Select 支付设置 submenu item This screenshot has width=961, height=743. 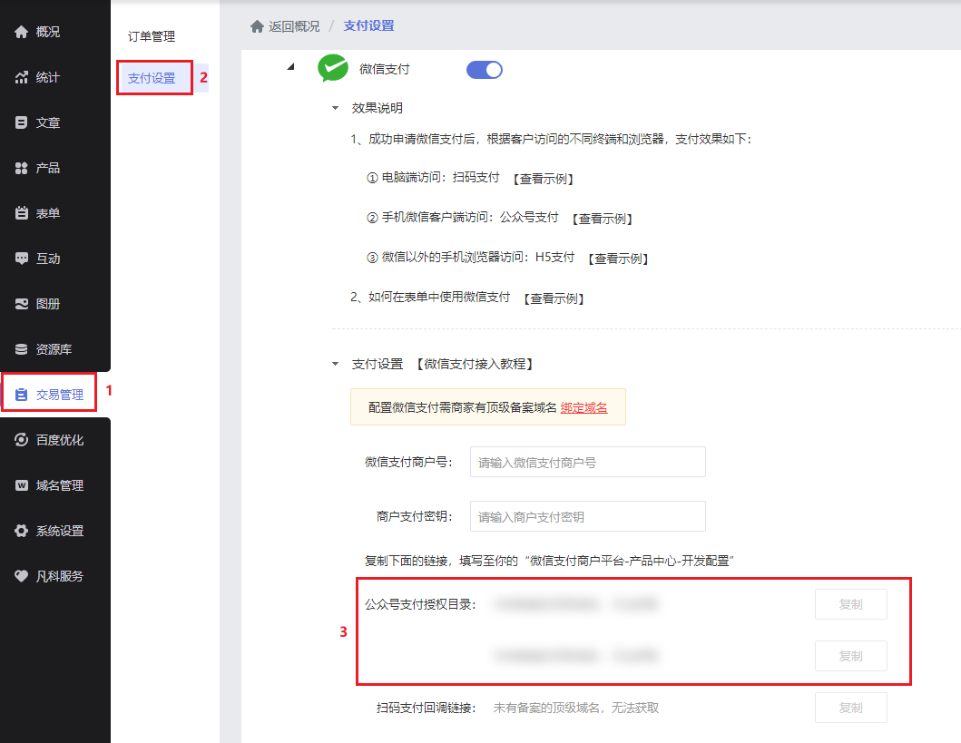click(x=152, y=78)
